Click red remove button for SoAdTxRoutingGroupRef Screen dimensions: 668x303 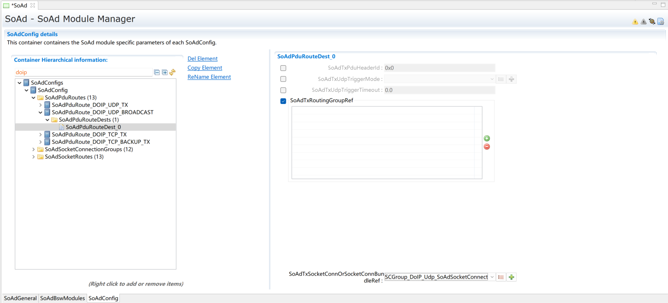click(487, 147)
